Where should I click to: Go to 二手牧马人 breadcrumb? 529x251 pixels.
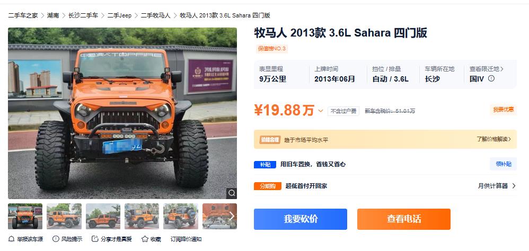coord(155,15)
